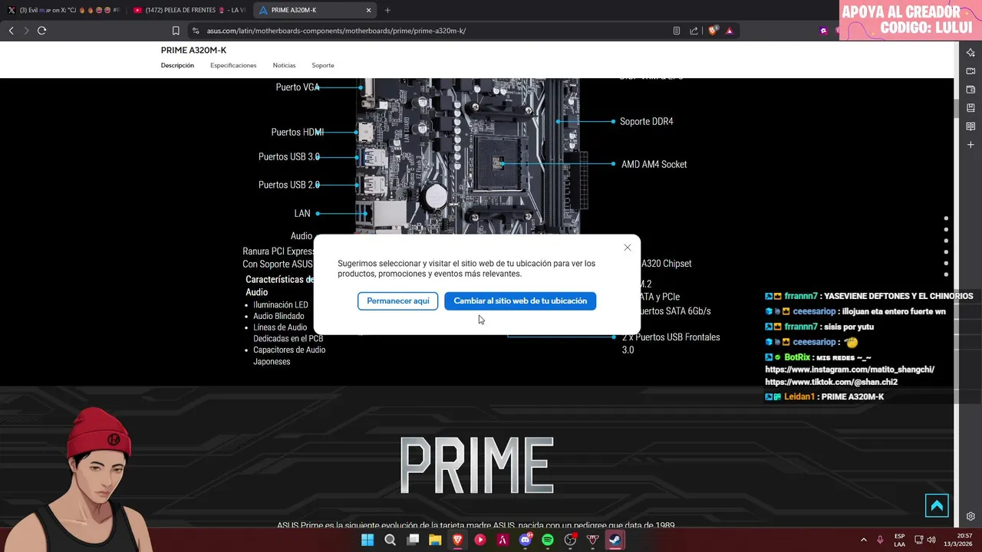
Task: Open Task View on the taskbar
Action: pos(413,540)
